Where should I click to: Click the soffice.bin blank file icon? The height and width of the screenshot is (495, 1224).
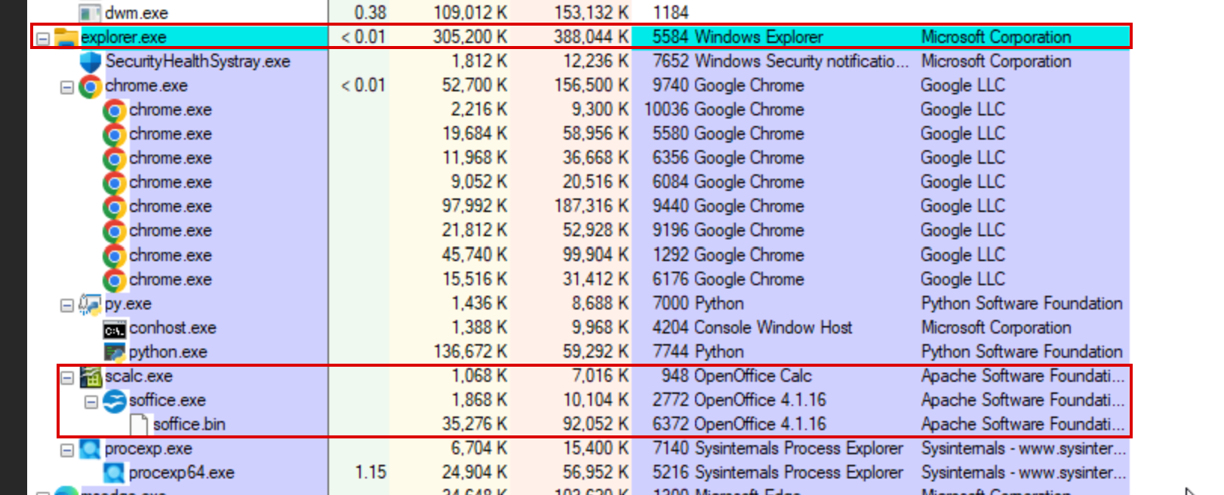coord(139,425)
